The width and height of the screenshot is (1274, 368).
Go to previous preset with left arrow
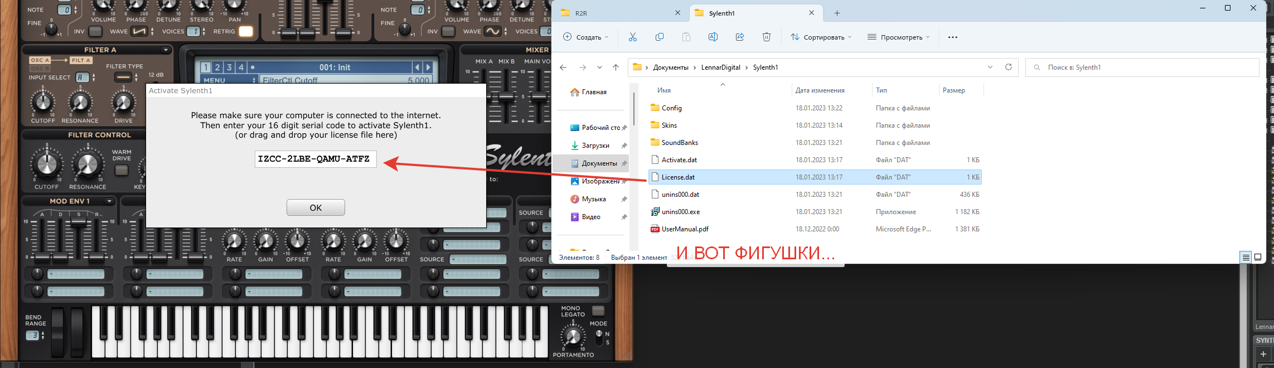point(417,67)
